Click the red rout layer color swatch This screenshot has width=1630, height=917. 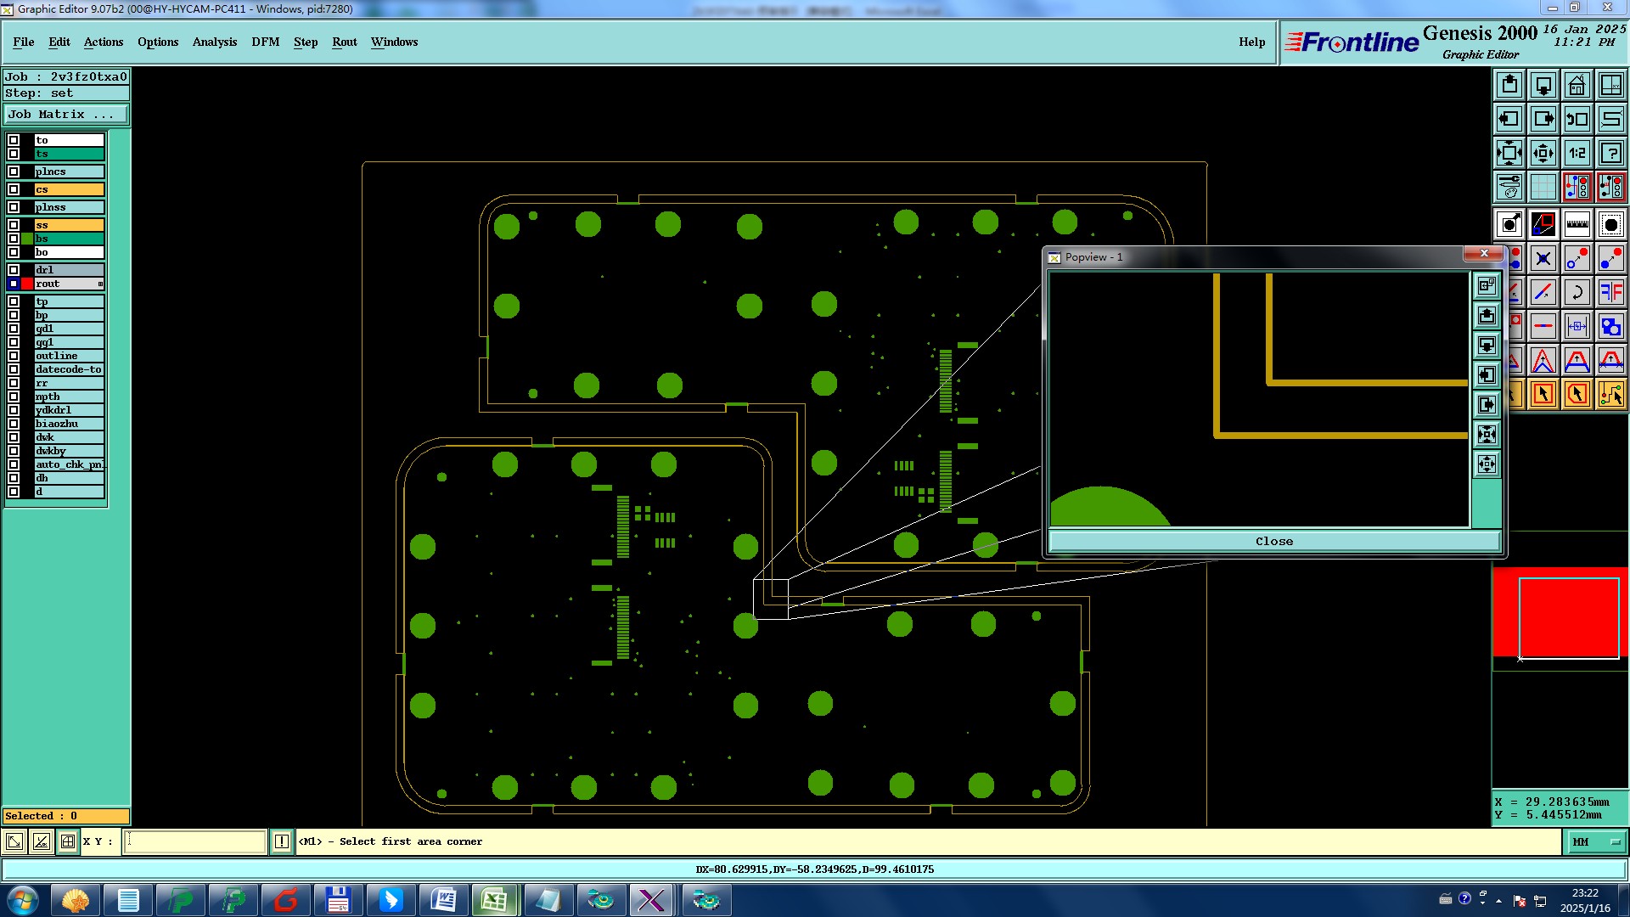[x=27, y=284]
